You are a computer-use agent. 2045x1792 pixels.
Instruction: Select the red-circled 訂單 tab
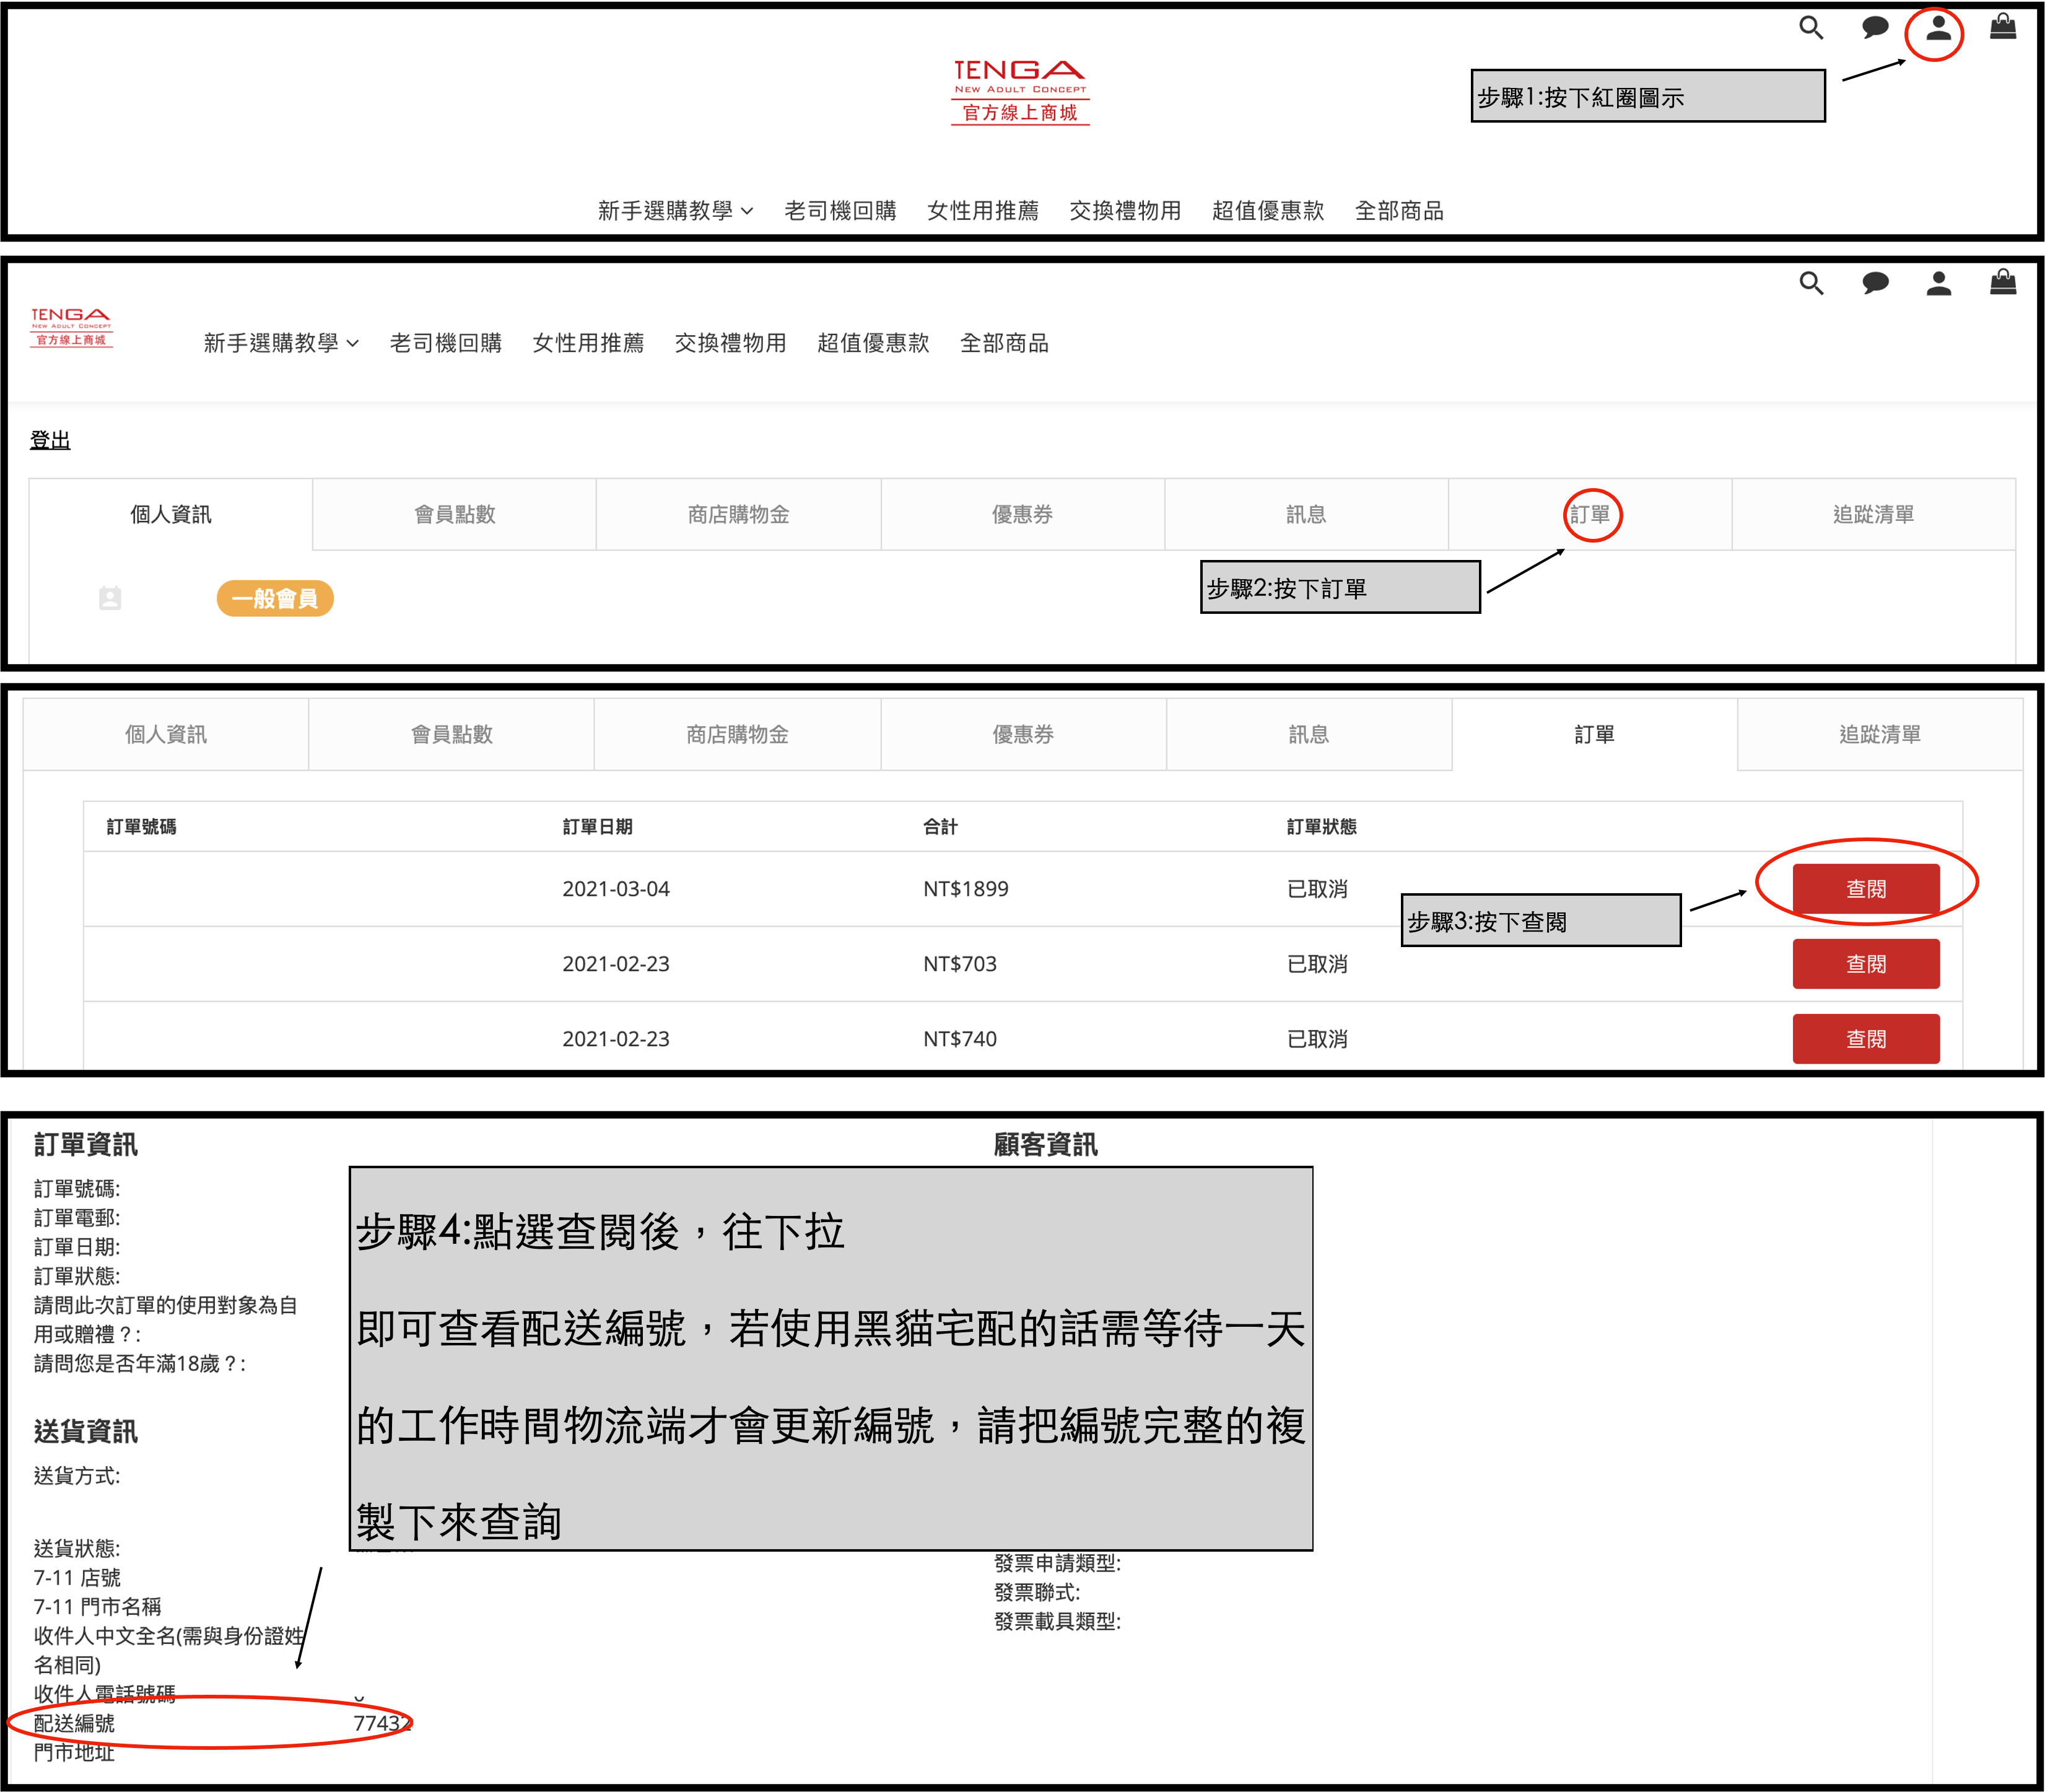point(1590,514)
